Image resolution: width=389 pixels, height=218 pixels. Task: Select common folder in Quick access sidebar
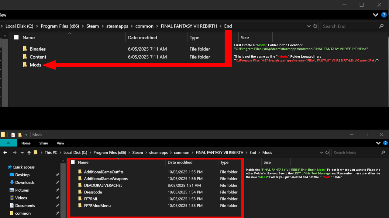point(23,213)
